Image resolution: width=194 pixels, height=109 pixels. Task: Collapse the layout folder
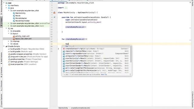click(x=9, y=34)
